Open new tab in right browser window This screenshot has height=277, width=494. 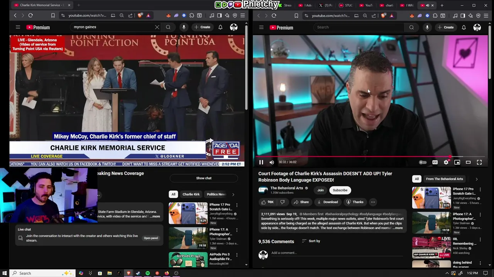442,5
